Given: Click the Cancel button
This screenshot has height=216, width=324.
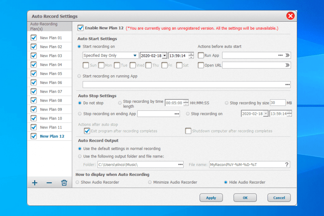Looking at the screenshot, I should point(279,198).
